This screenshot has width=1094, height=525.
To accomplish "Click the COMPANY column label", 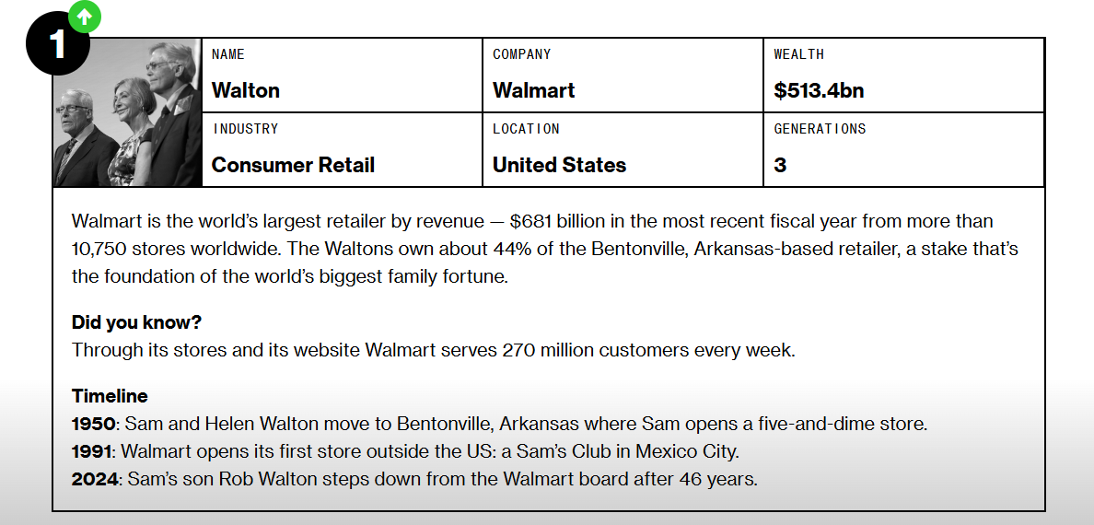I will coord(521,54).
